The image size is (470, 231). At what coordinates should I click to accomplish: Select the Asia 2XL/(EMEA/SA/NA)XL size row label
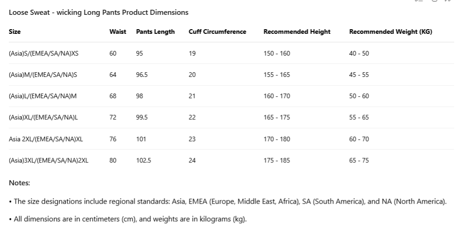click(46, 139)
